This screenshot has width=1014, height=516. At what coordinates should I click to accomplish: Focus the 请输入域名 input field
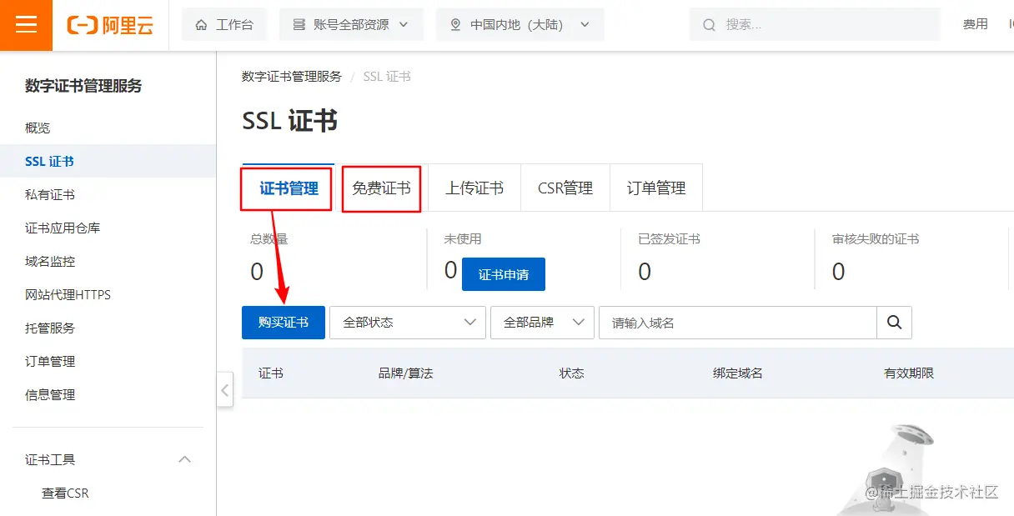[x=738, y=323]
